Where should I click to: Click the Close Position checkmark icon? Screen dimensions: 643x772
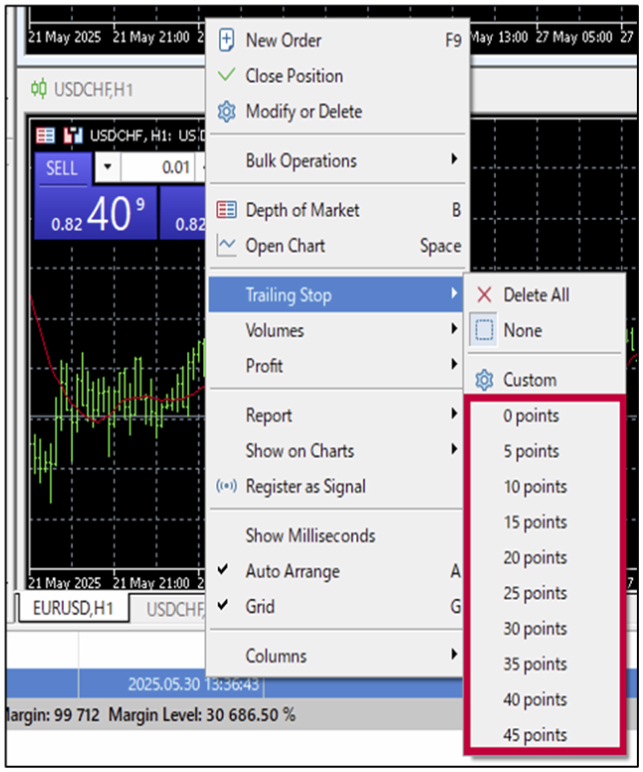click(x=227, y=76)
